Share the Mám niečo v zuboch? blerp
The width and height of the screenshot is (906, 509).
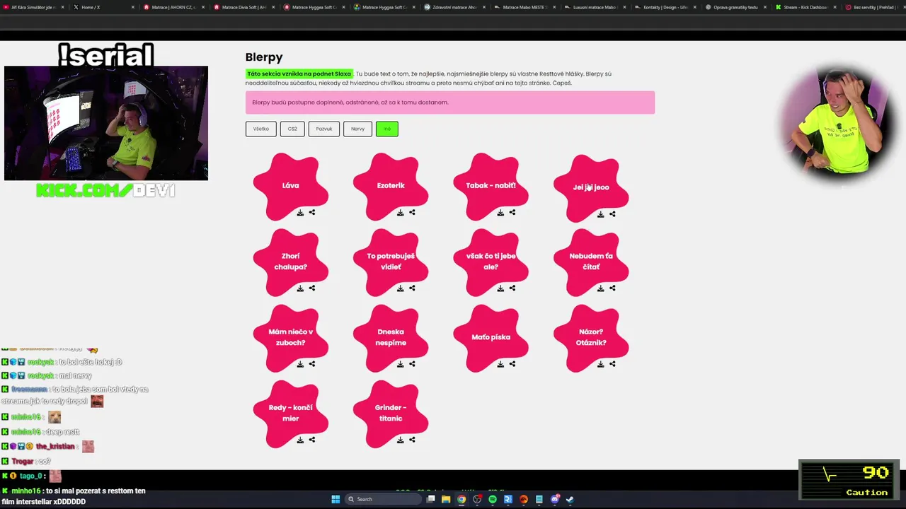pyautogui.click(x=312, y=364)
